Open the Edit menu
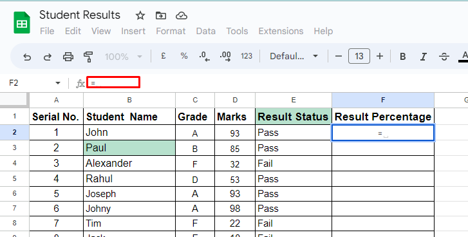Image resolution: width=468 pixels, height=237 pixels. pyautogui.click(x=73, y=31)
